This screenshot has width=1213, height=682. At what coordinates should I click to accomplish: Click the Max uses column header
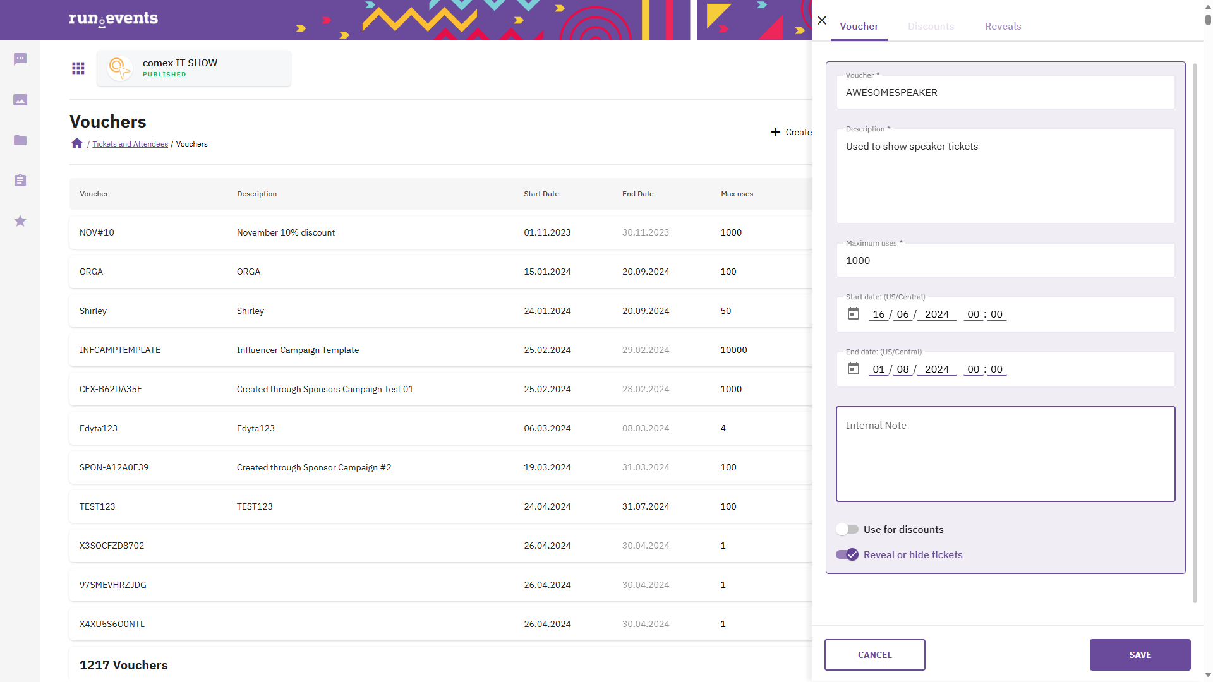pyautogui.click(x=737, y=194)
